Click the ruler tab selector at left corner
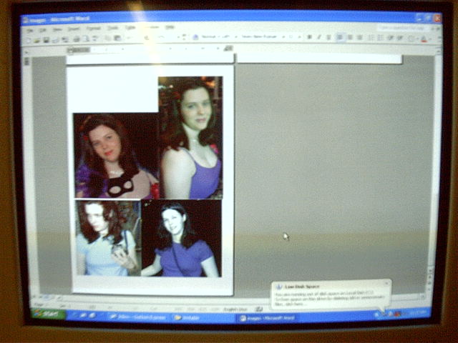The width and height of the screenshot is (458, 343). pyautogui.click(x=27, y=53)
